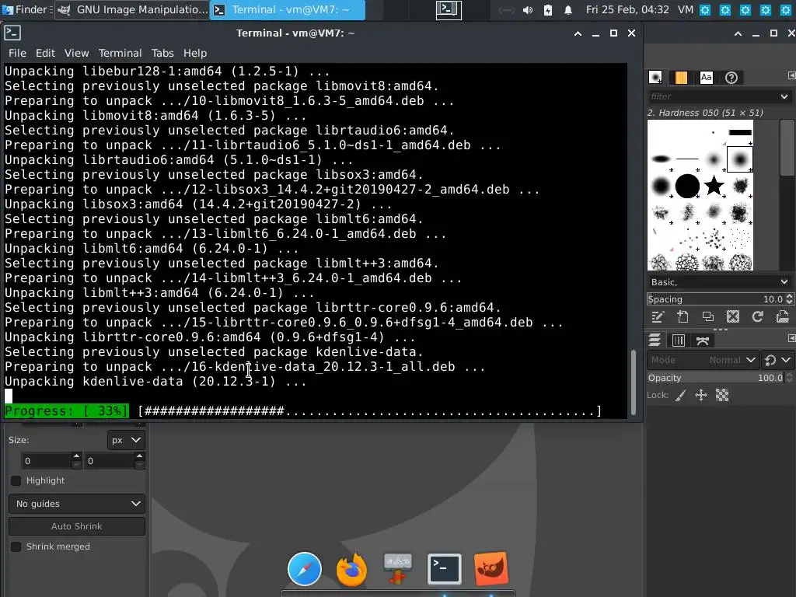The height and width of the screenshot is (597, 796).
Task: Click the notification bell icon
Action: pos(568,10)
